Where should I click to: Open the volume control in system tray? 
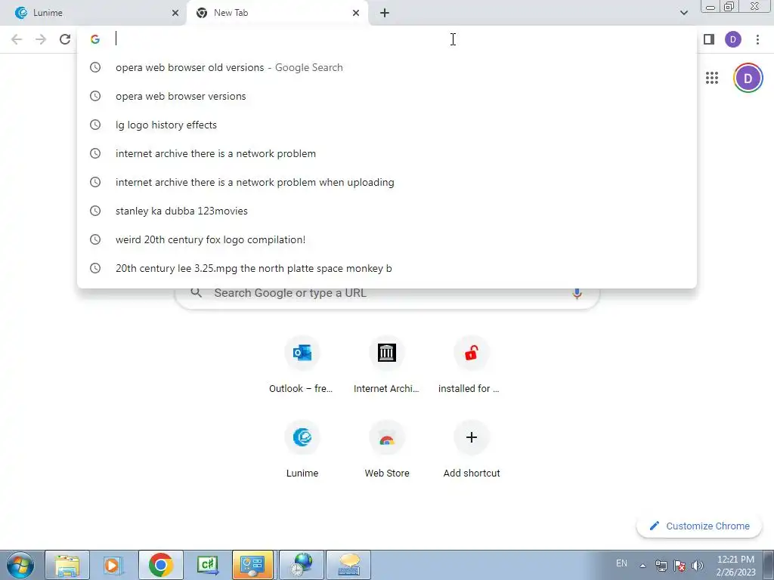(697, 566)
